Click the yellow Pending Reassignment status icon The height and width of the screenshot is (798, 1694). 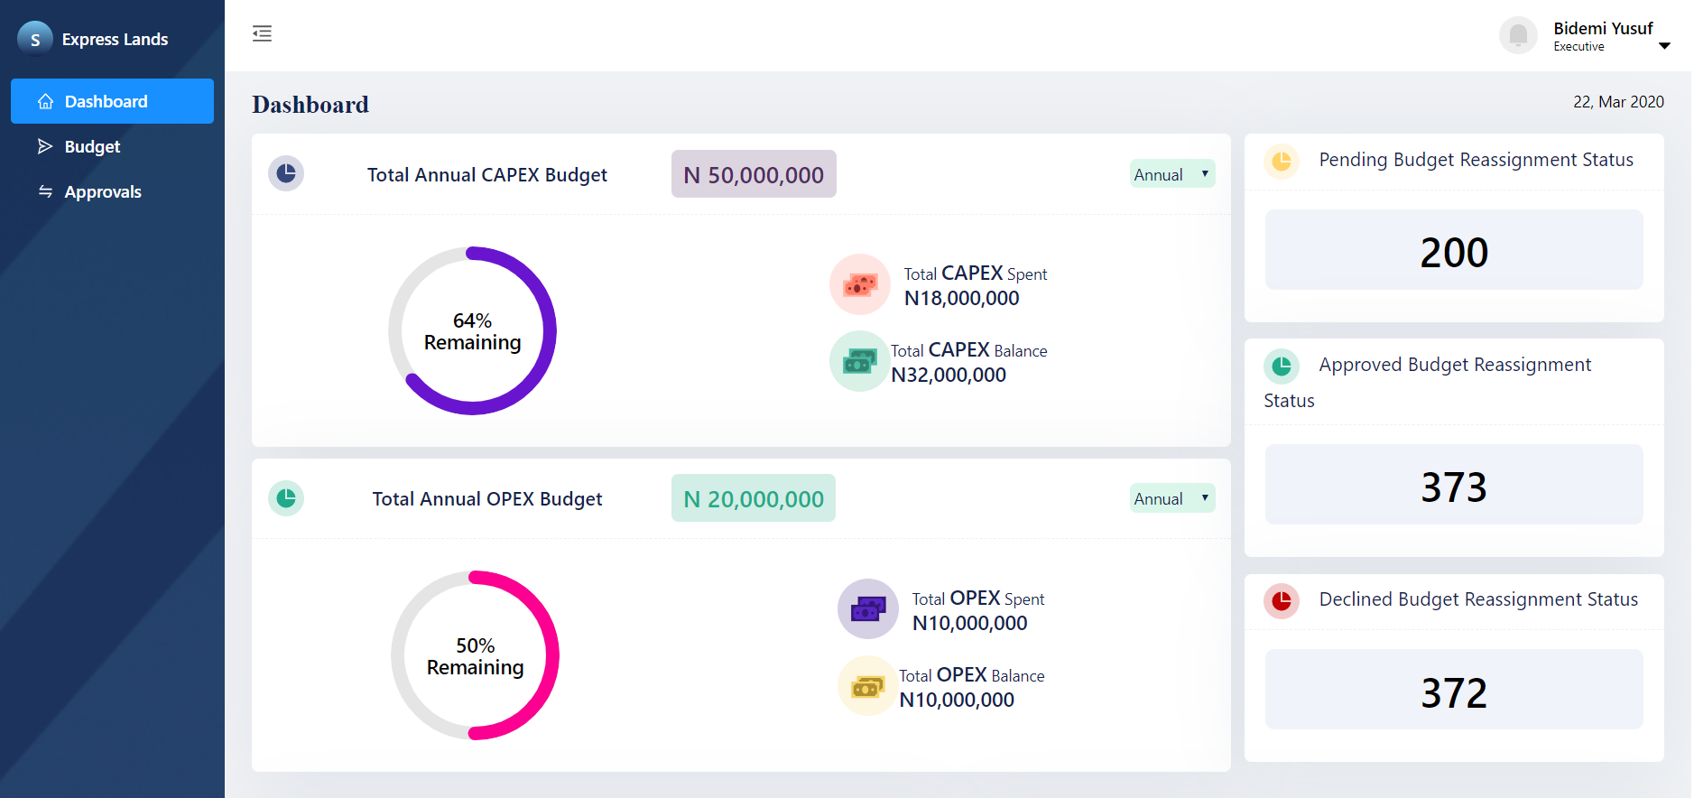tap(1282, 162)
